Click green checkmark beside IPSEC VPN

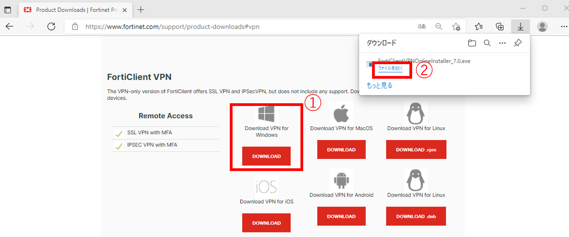coord(119,146)
